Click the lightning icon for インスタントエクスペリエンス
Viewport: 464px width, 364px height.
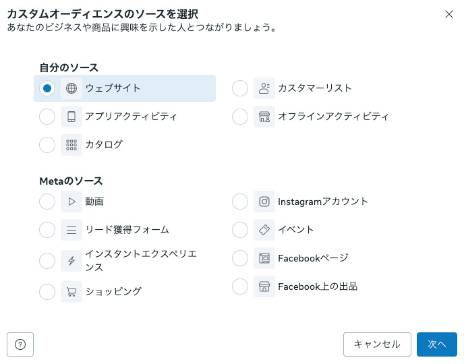pos(71,260)
